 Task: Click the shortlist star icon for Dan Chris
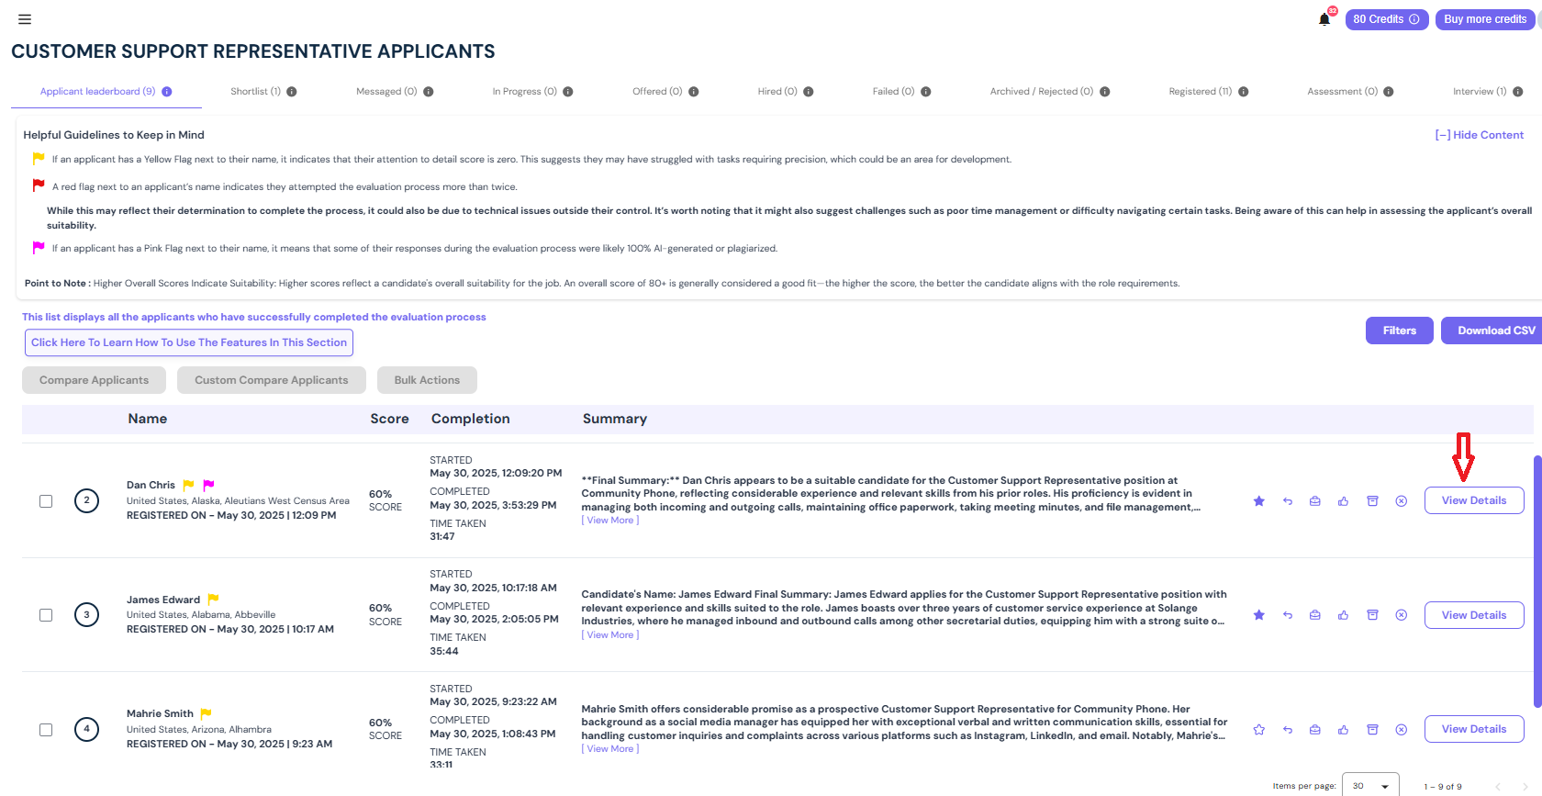[1259, 501]
